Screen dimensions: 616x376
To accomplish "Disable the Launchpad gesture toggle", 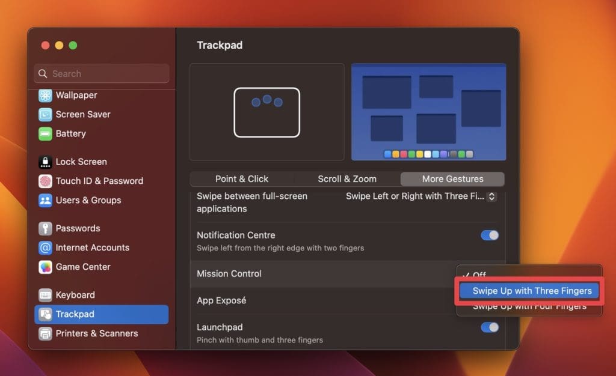I will [490, 327].
